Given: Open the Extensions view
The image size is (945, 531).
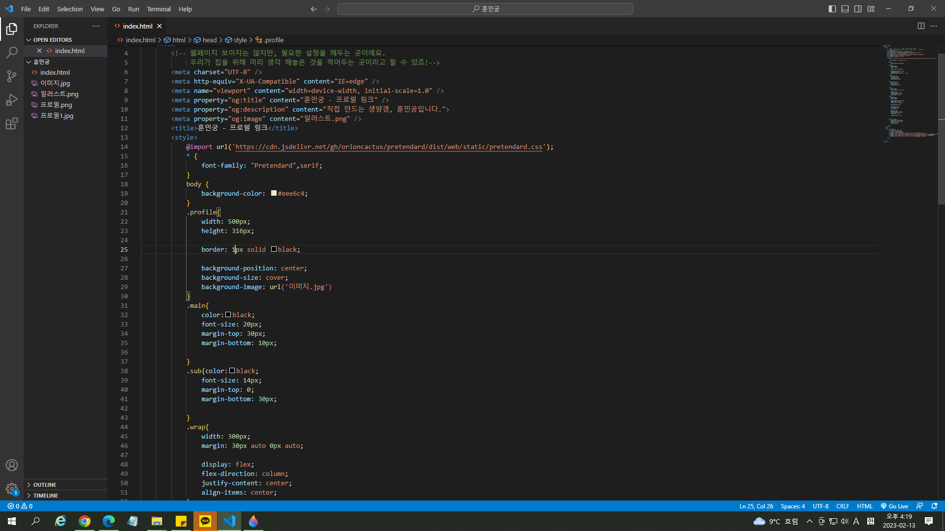Looking at the screenshot, I should pos(12,123).
